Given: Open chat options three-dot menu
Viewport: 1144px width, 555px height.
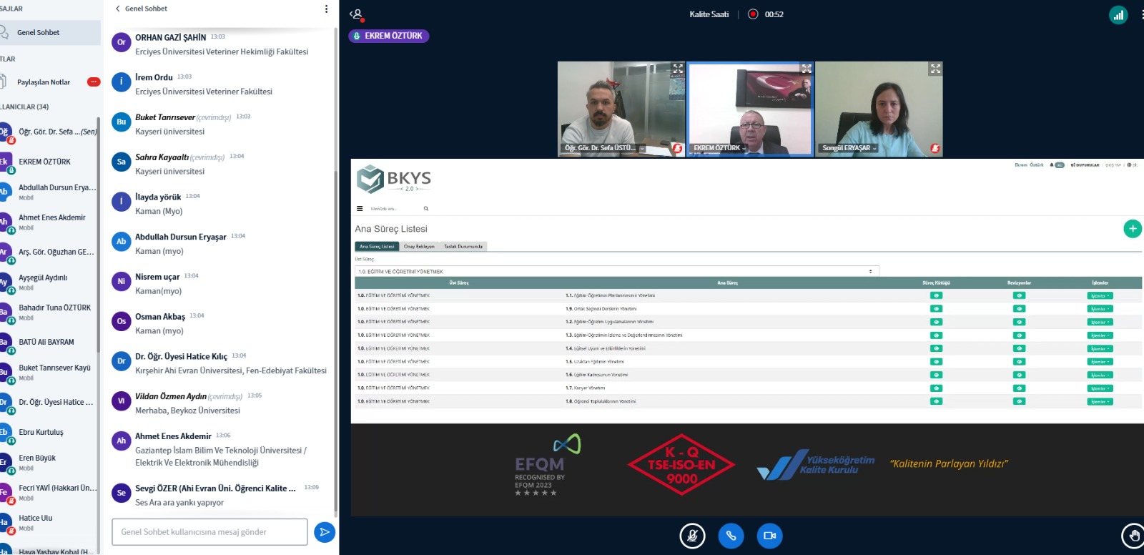Looking at the screenshot, I should coord(326,9).
